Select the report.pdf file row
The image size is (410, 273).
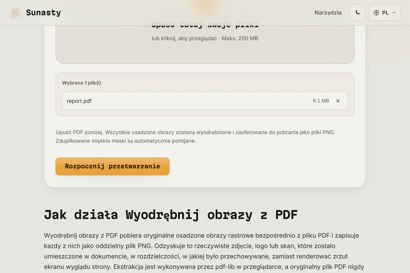205,101
